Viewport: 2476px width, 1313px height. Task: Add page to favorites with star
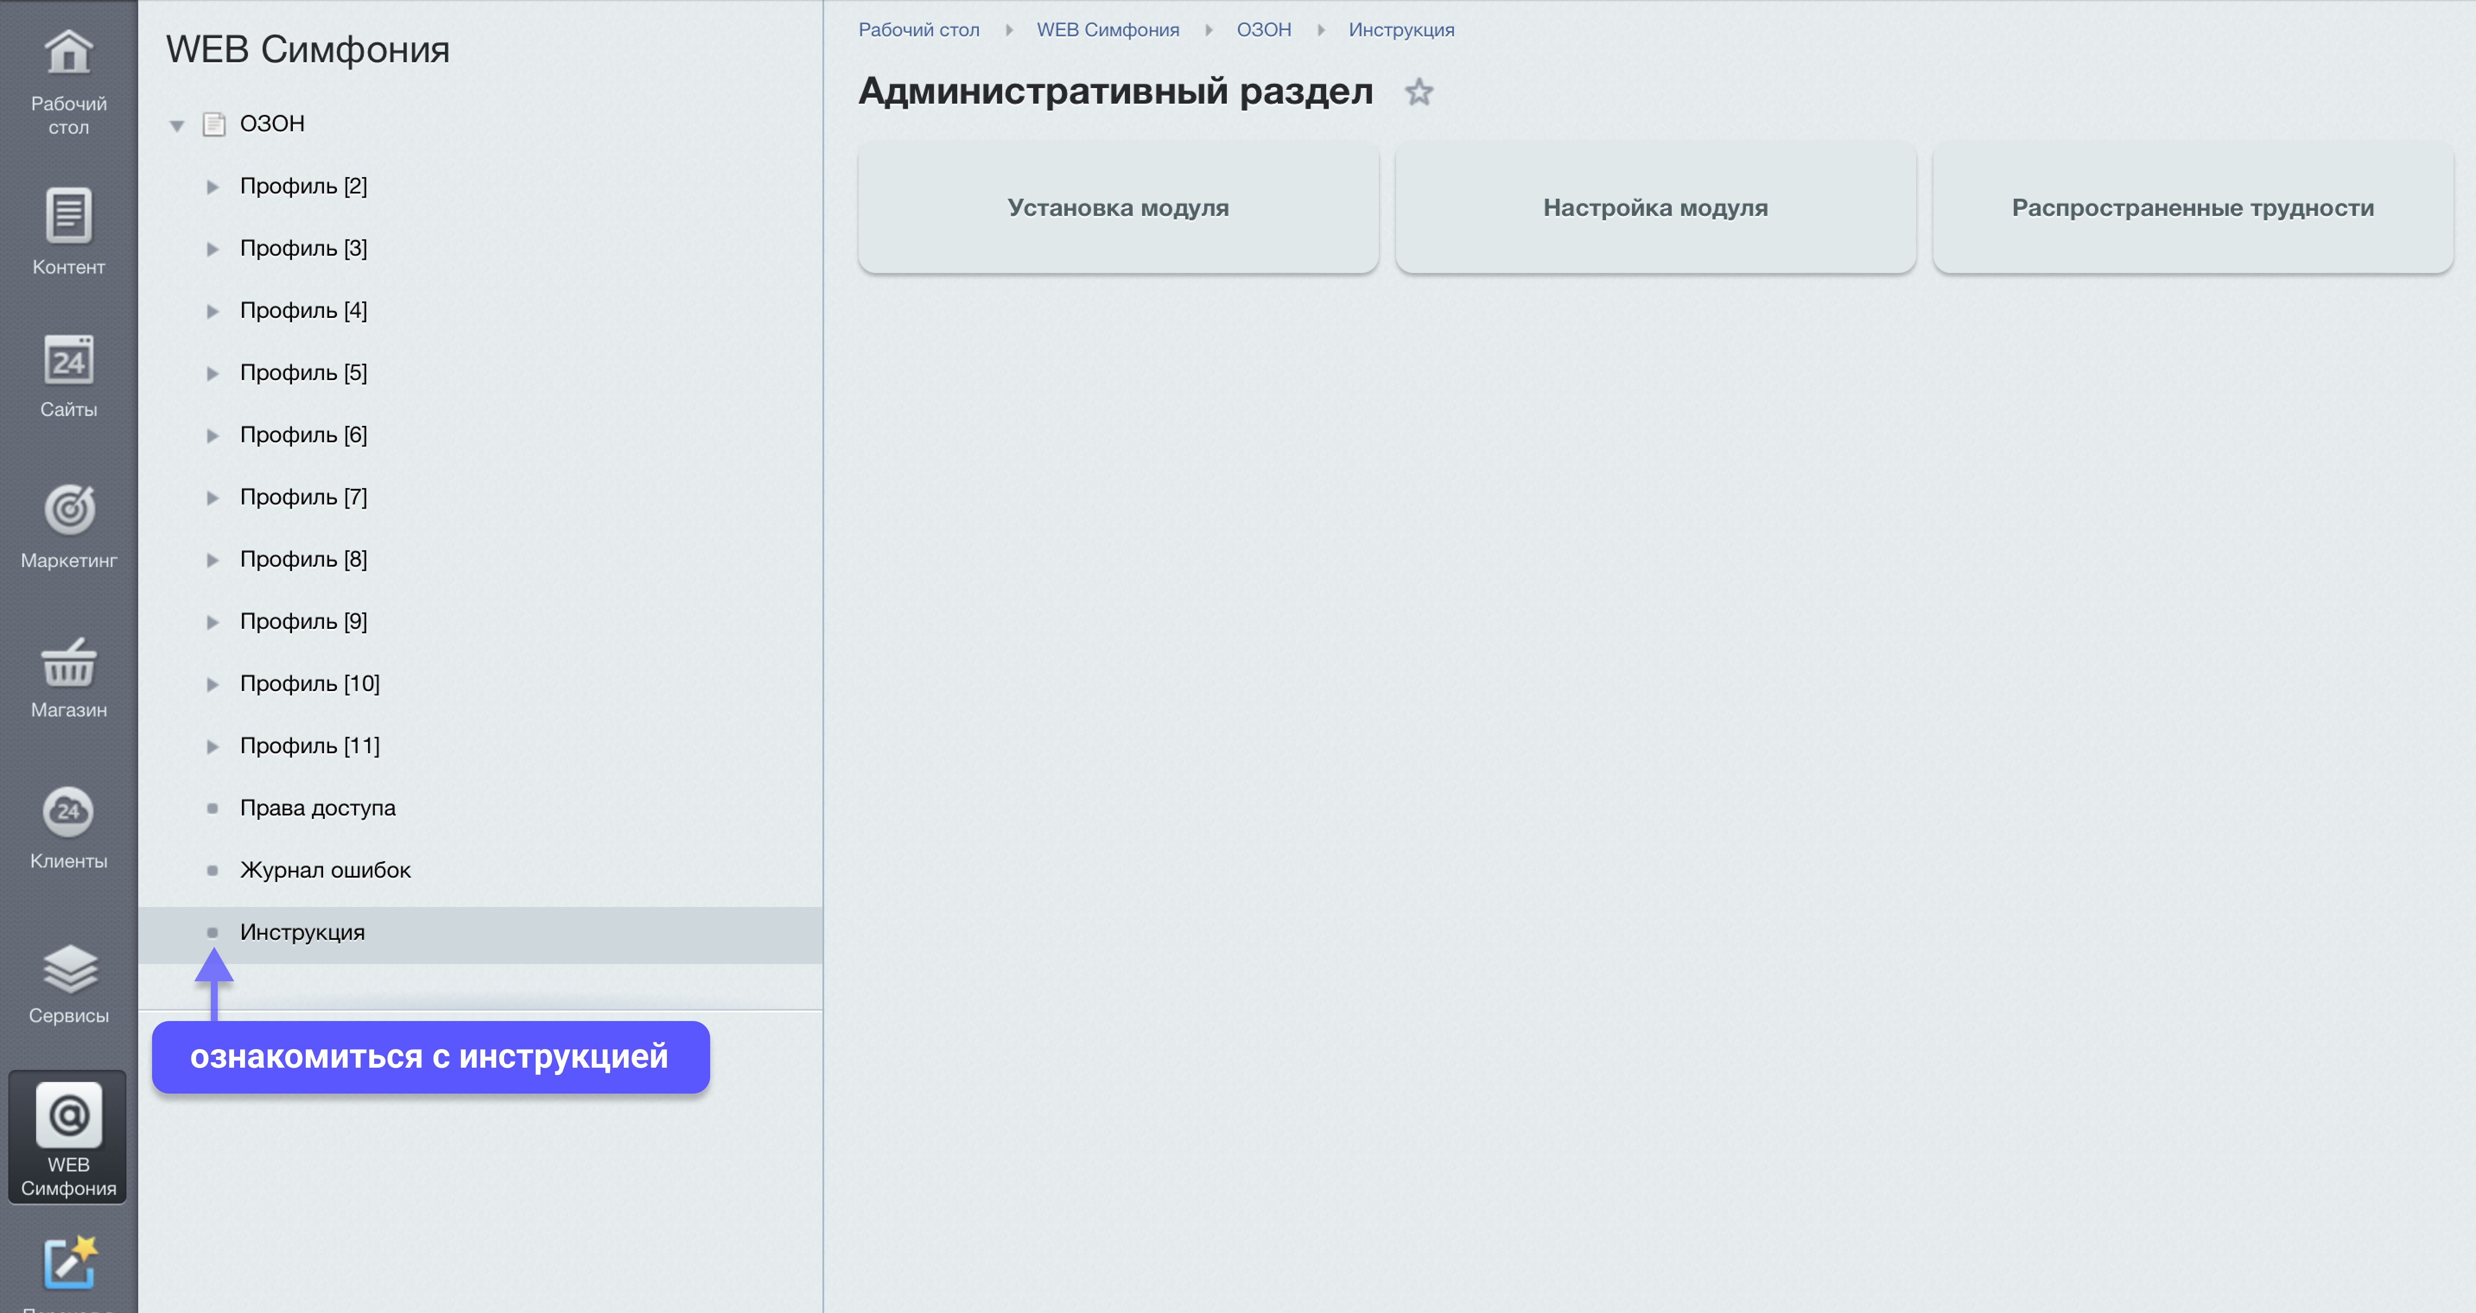click(x=1419, y=92)
